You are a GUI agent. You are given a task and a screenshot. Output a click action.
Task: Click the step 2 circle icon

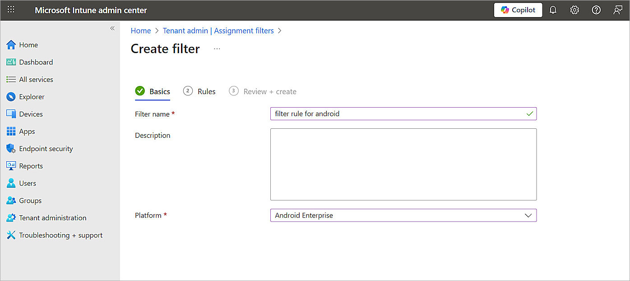[188, 91]
